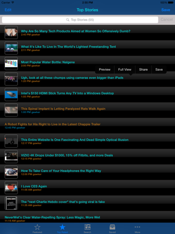175x234 pixels.
Task: Open the More tab dots icon
Action: [x=137, y=227]
